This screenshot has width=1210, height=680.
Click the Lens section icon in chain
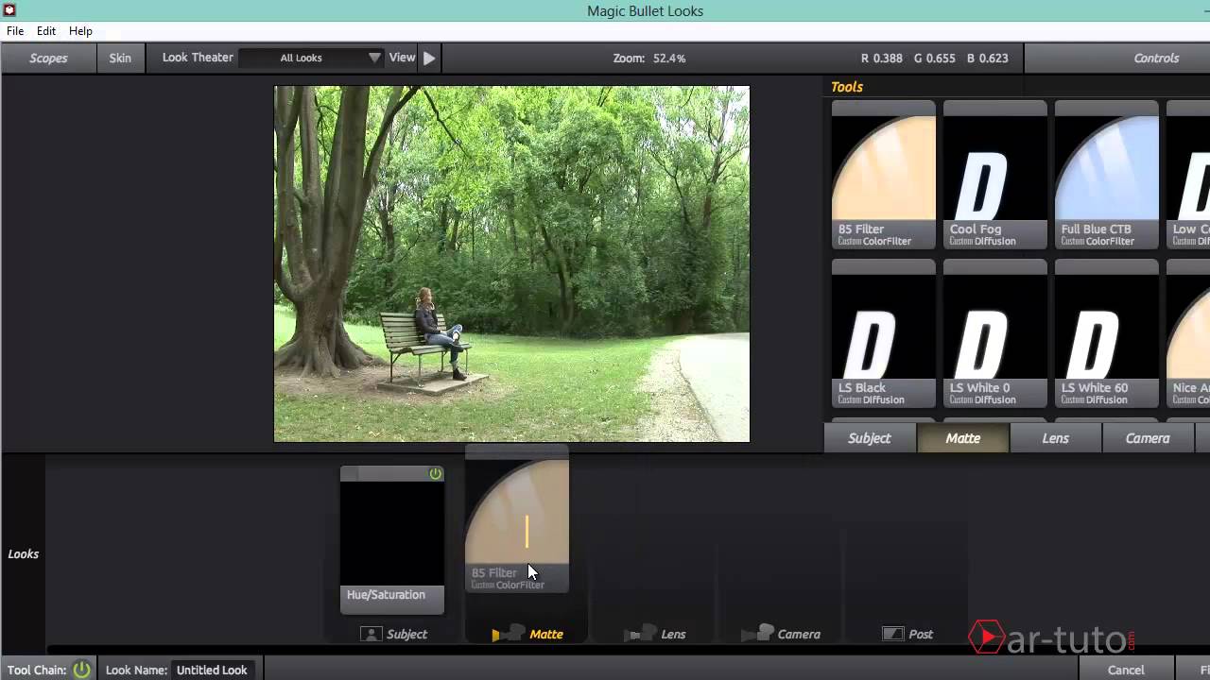tap(641, 635)
